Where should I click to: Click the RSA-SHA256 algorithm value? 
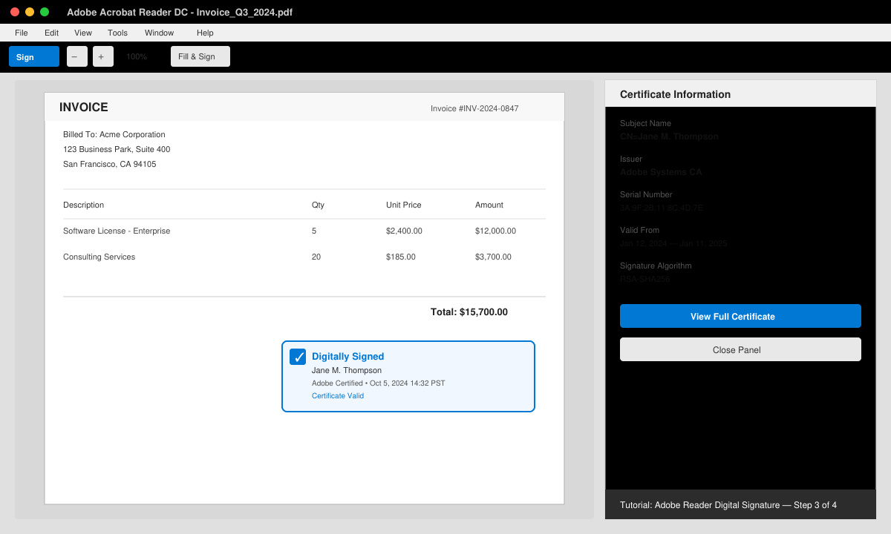645,279
